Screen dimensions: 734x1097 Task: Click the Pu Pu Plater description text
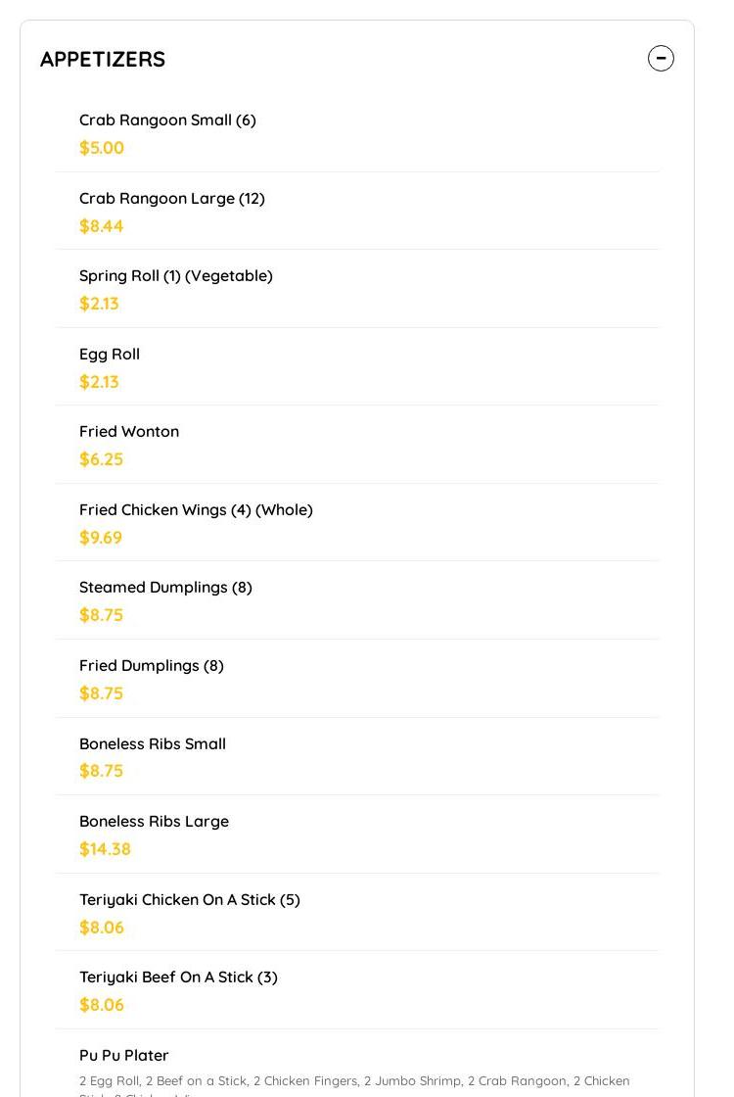(x=354, y=1086)
